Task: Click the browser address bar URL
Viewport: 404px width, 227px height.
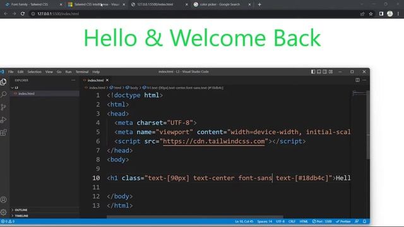Action: tap(58, 14)
